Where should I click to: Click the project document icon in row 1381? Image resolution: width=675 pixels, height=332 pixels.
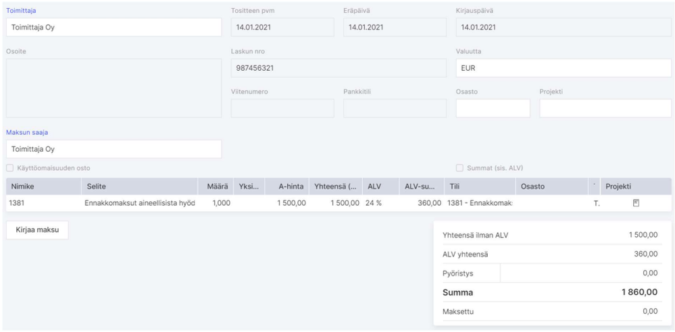click(x=636, y=202)
